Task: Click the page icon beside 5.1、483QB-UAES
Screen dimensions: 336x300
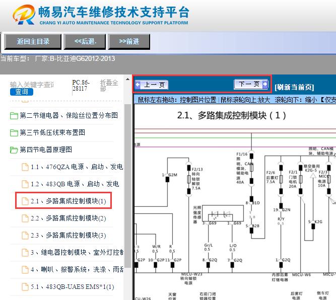Action: 25,287
